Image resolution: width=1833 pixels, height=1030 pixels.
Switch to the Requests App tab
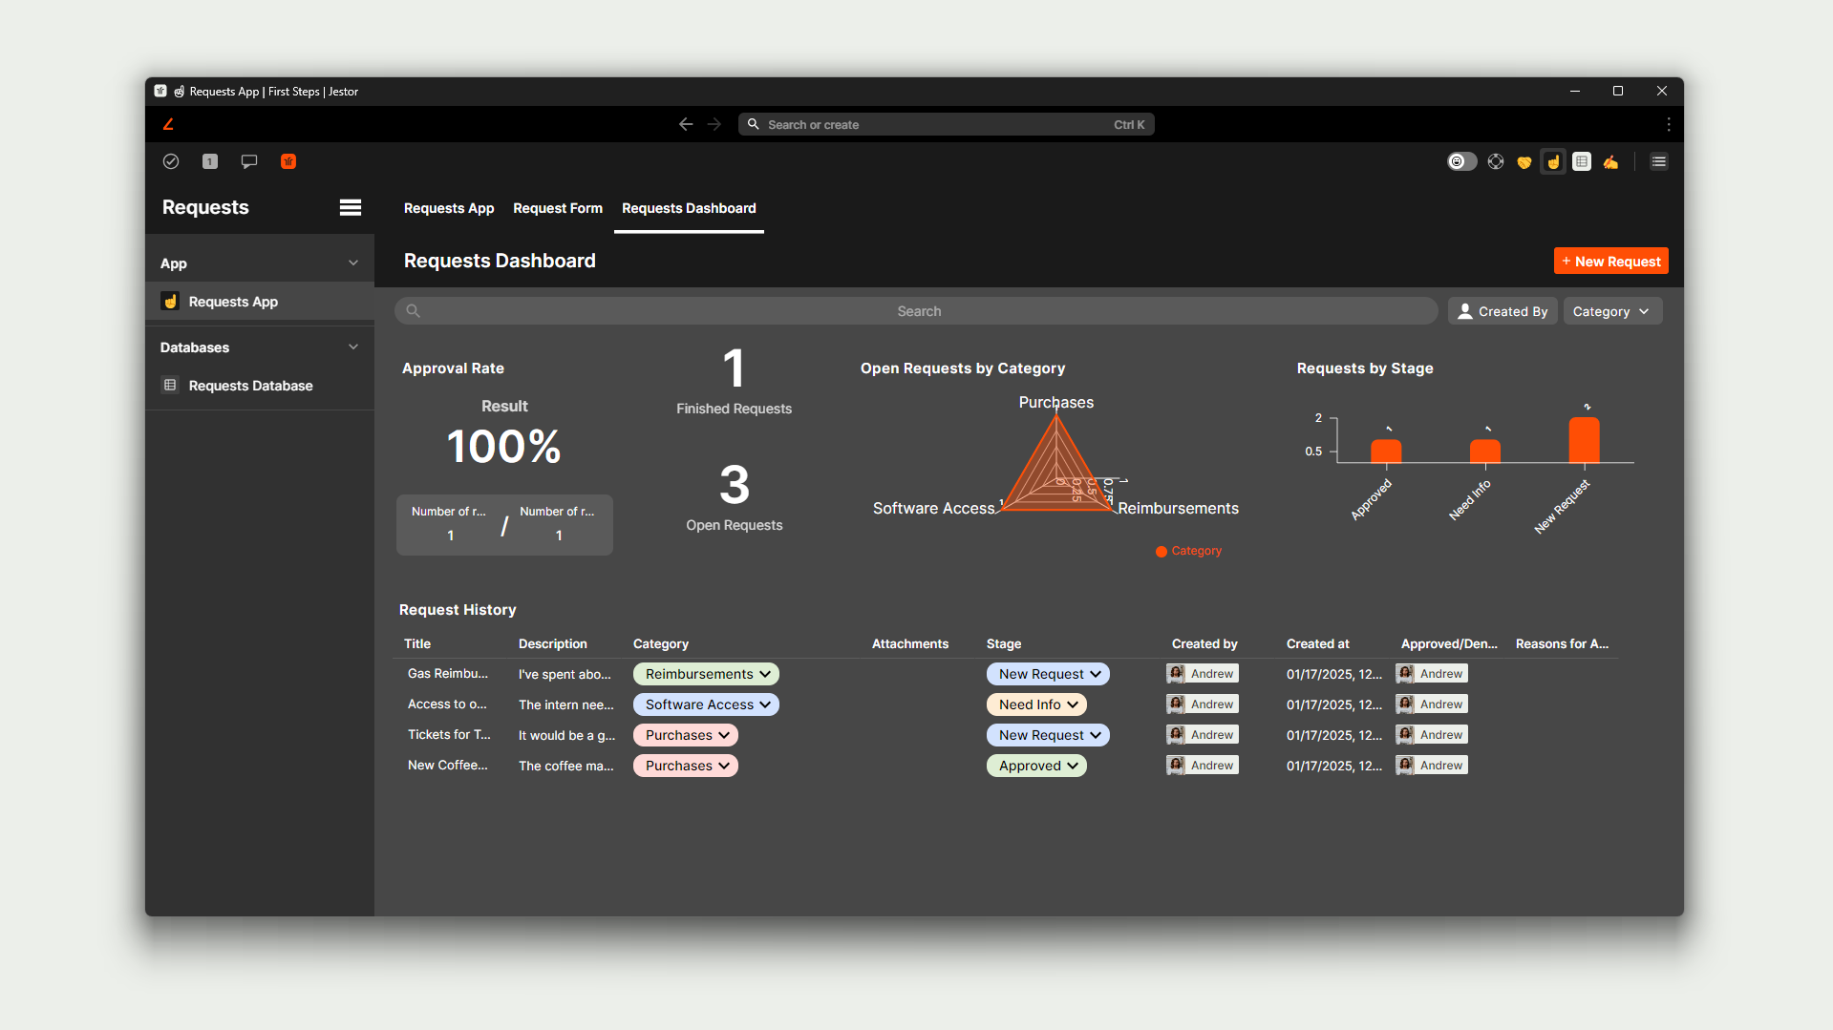[x=449, y=208]
